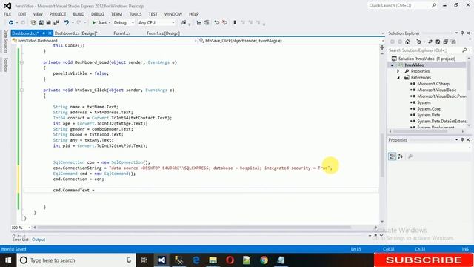Switch Properties panel to Categorized view
The height and width of the screenshot is (267, 474).
[x=392, y=156]
